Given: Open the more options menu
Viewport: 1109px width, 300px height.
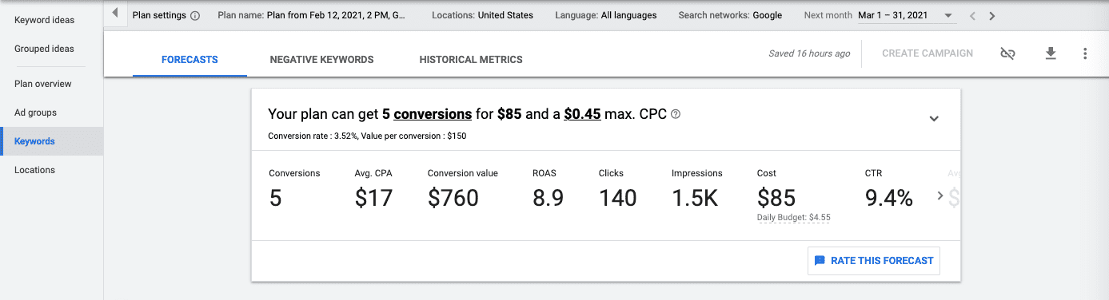Looking at the screenshot, I should coord(1085,53).
